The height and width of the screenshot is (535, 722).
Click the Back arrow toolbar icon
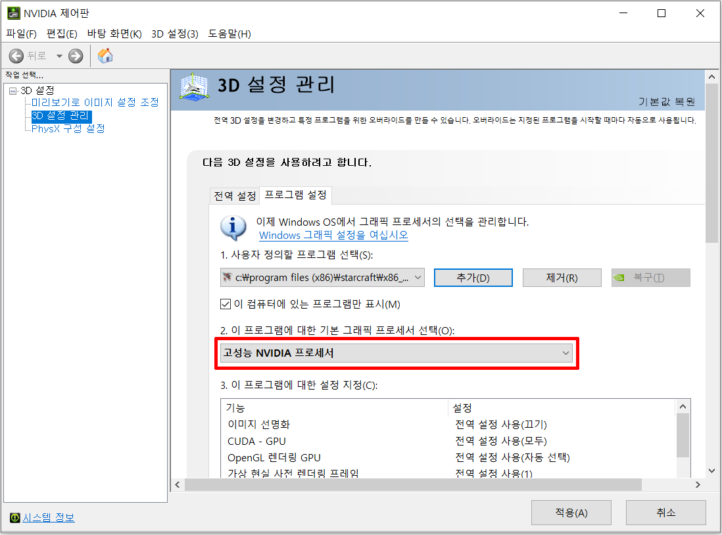coord(16,56)
